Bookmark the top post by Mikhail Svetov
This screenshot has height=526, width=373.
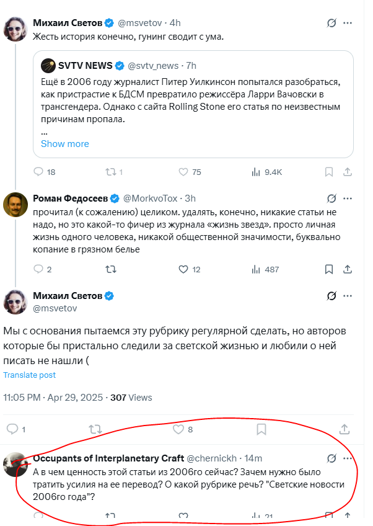point(330,172)
